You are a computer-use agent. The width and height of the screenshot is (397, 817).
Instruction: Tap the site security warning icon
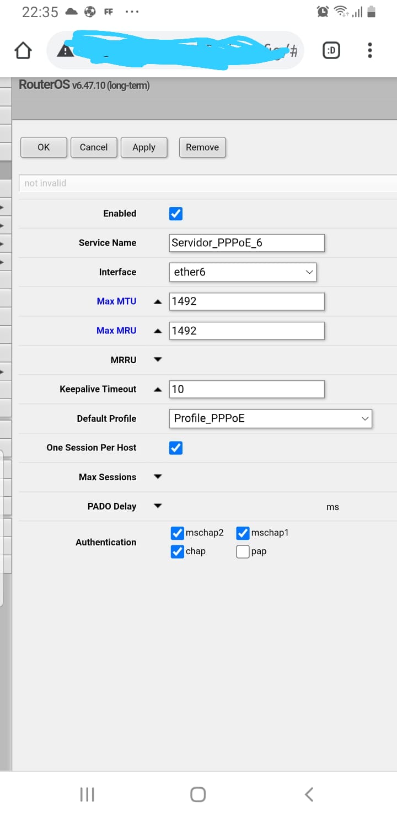(x=65, y=51)
